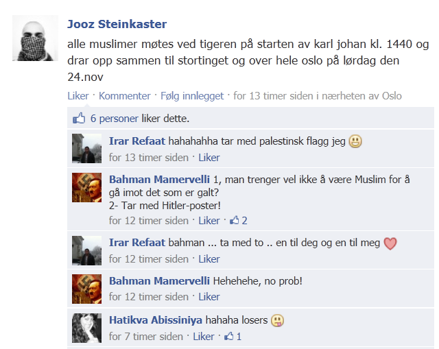Click the thumbs-up icon beside 6 personer
This screenshot has height=349, width=439.
pos(79,119)
